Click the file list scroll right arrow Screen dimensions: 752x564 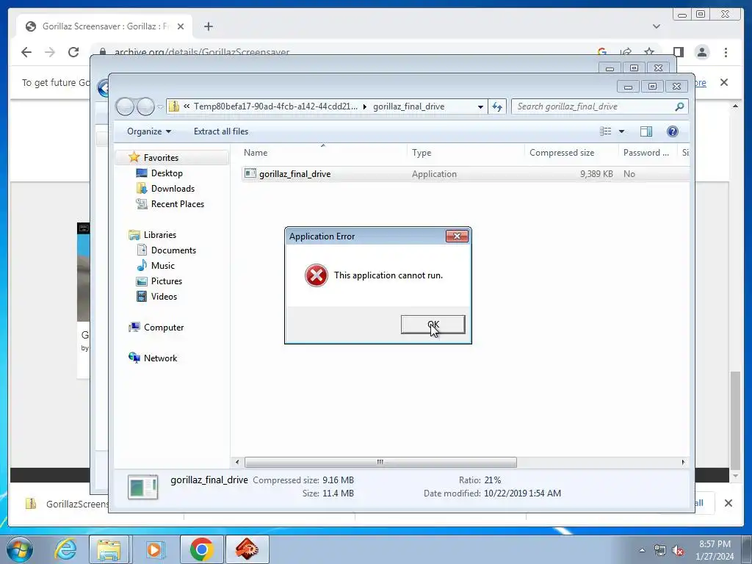tap(683, 462)
